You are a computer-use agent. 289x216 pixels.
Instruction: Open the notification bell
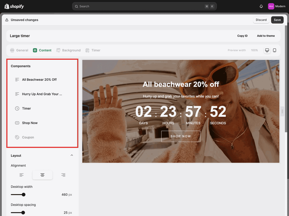pos(261,6)
